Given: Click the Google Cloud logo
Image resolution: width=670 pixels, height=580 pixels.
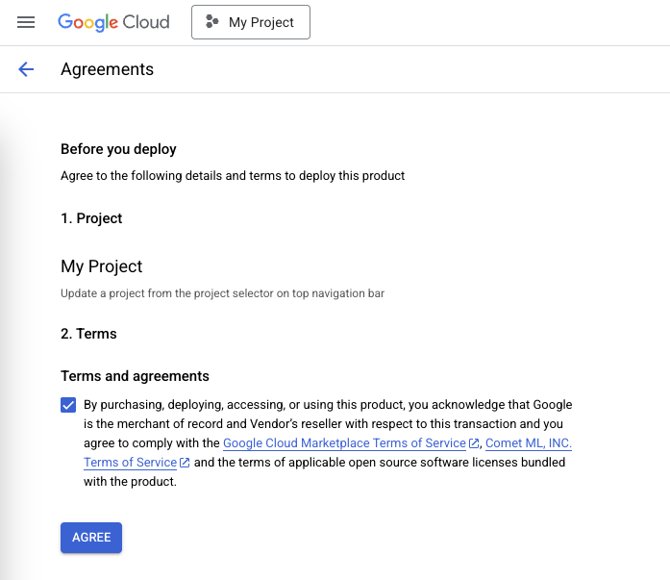Looking at the screenshot, I should 113,22.
